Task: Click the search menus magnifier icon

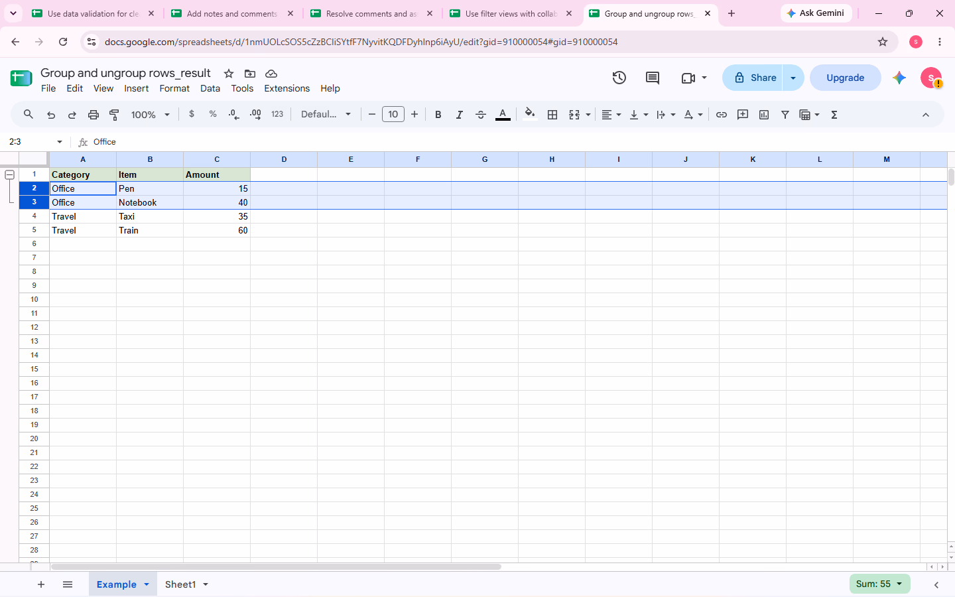Action: click(29, 115)
